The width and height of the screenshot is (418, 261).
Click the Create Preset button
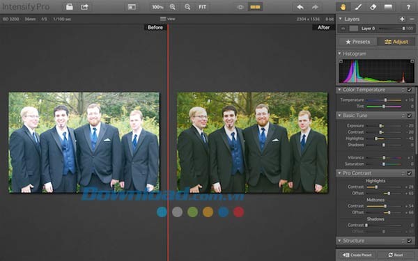(357, 255)
